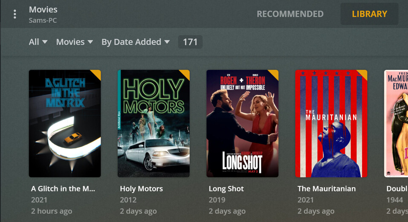408x222 pixels.
Task: Click unwatched corner badge on Holy Motors poster
Action: pos(186,74)
